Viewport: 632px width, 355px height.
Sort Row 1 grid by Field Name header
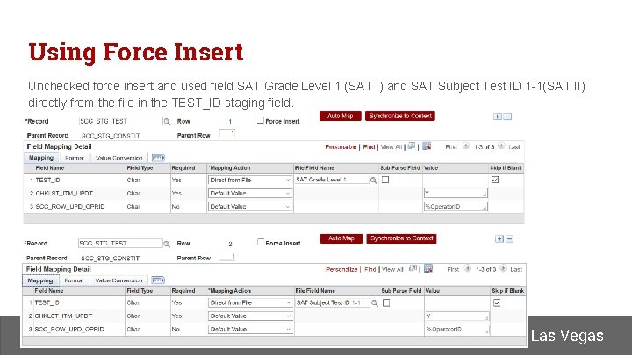tap(49, 168)
